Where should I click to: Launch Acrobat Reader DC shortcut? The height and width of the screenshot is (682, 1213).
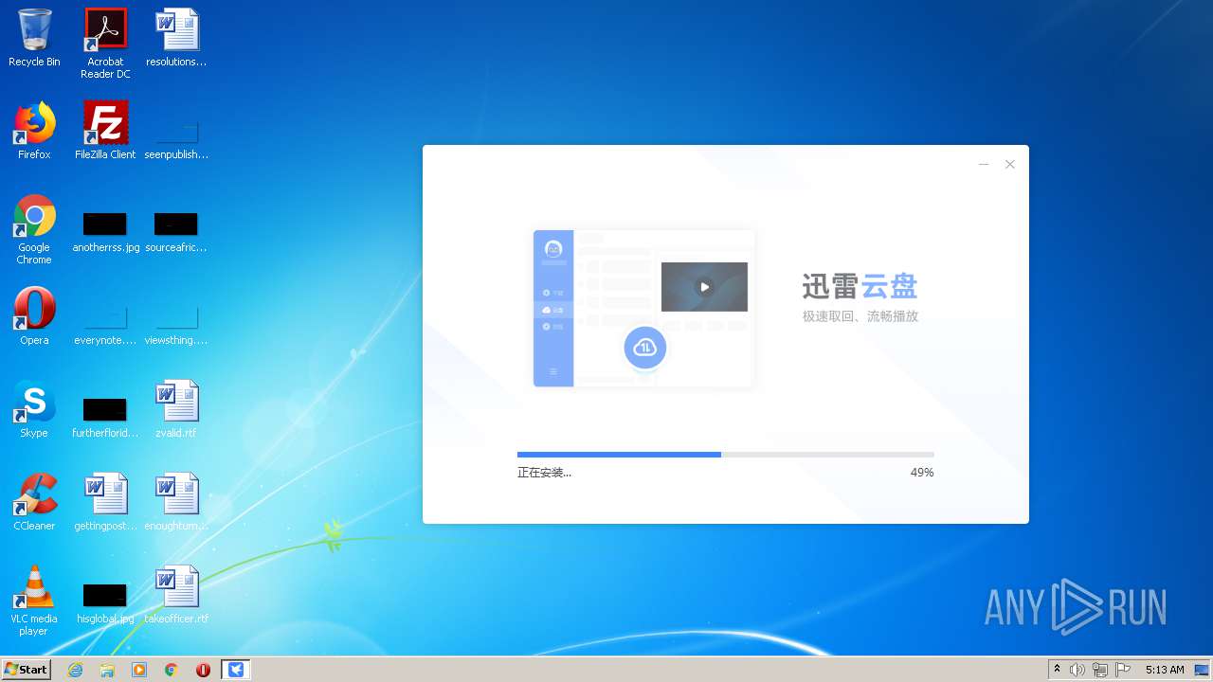pyautogui.click(x=105, y=43)
